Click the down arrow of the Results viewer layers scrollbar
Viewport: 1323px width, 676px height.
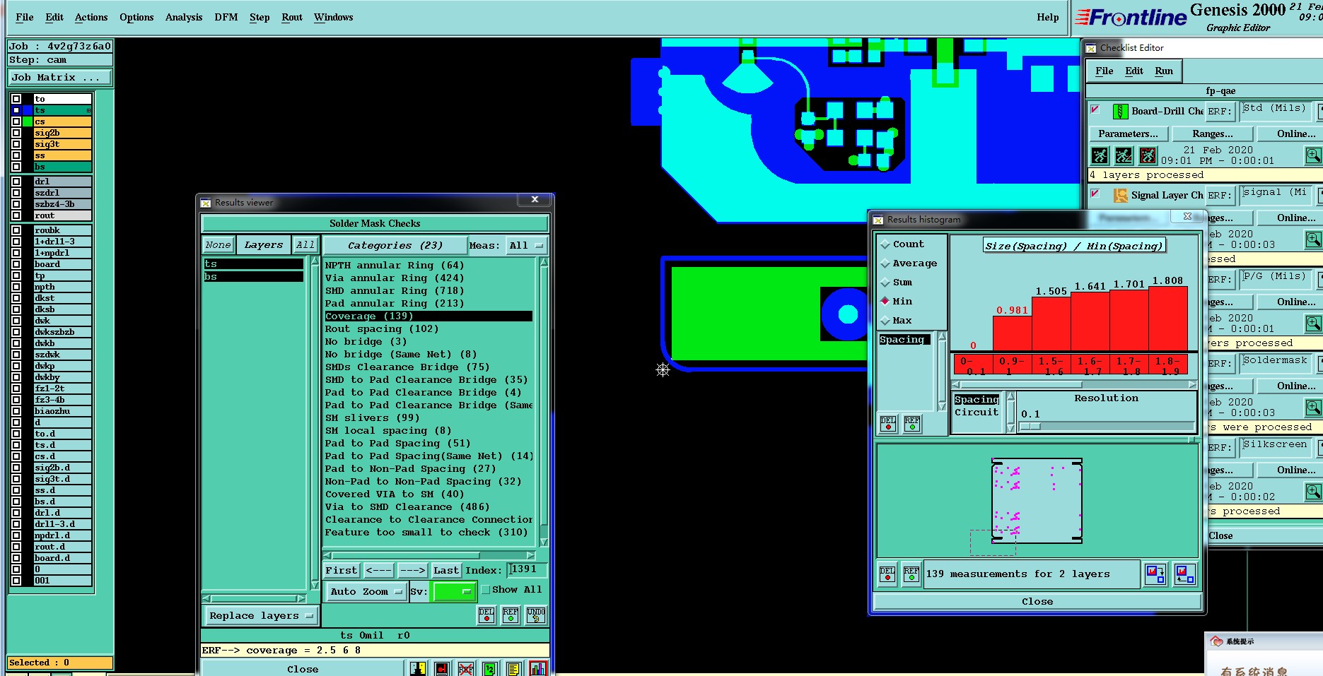click(x=315, y=586)
